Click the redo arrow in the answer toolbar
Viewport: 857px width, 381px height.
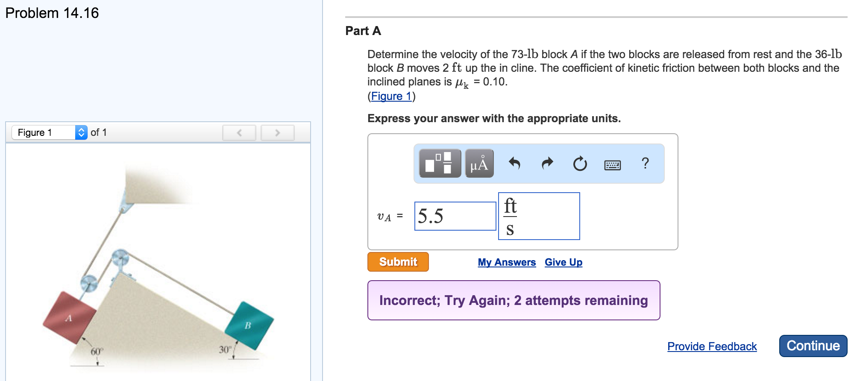tap(547, 164)
